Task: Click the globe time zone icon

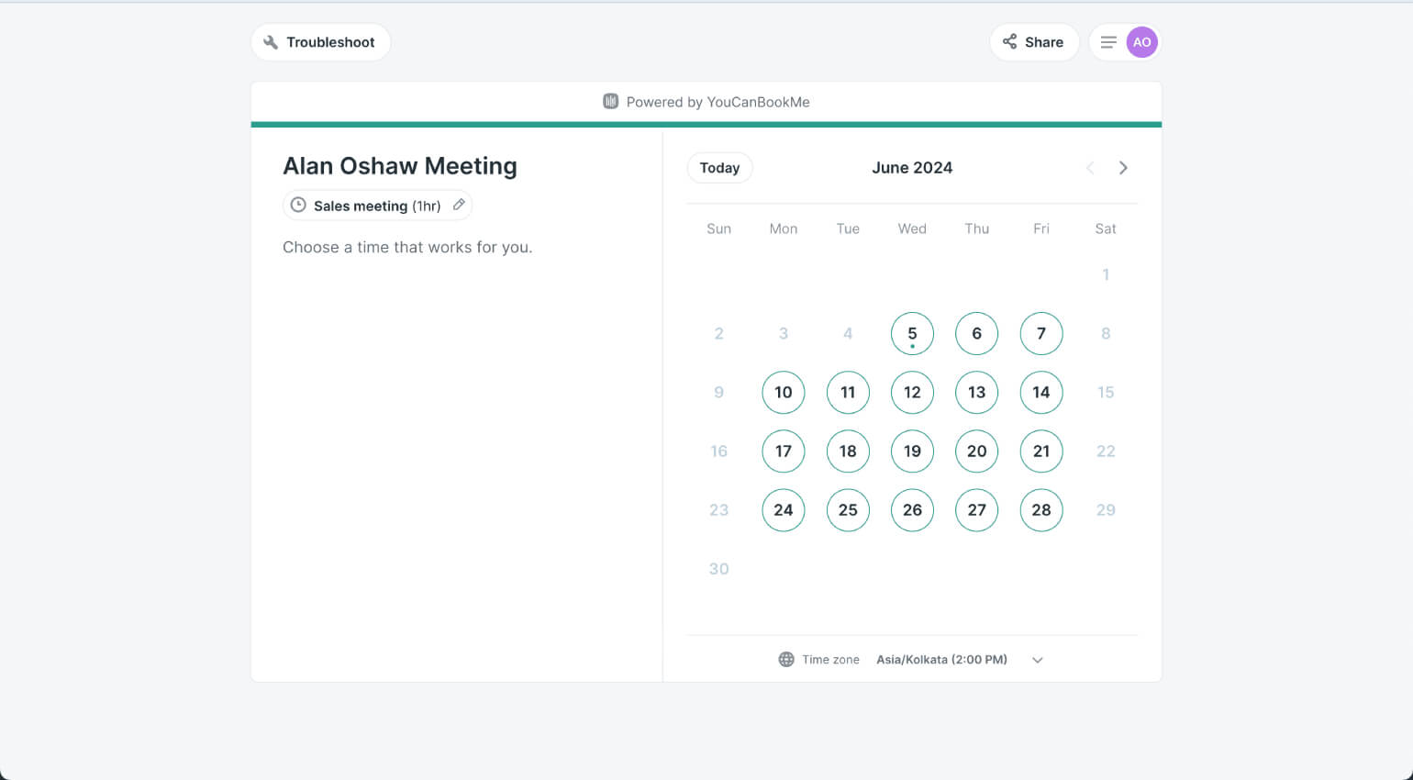Action: pos(786,660)
